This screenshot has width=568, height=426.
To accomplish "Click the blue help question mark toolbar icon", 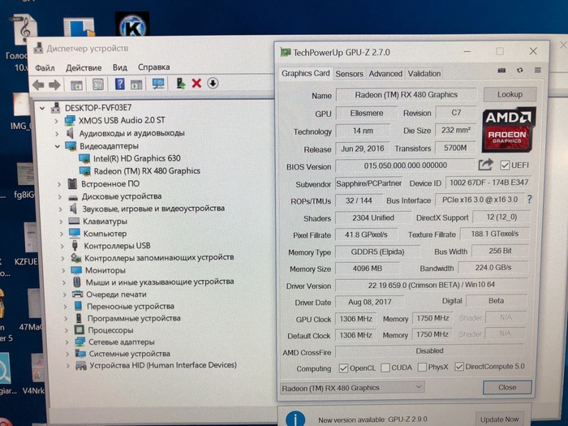I will [x=119, y=84].
